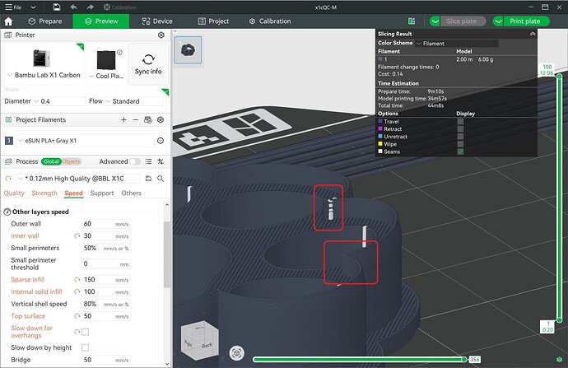
Task: Open the 0.12mm High Quality preset dropdown
Action: tap(78, 179)
